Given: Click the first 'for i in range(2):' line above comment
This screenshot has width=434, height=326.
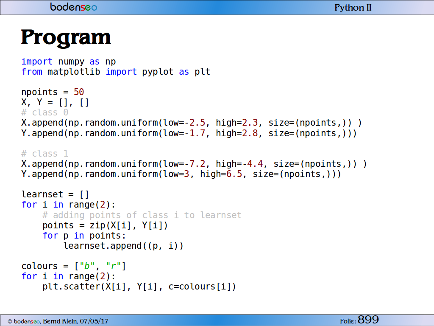Looking at the screenshot, I should tap(68, 205).
